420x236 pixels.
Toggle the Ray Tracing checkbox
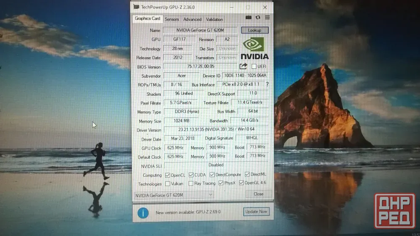pos(191,184)
